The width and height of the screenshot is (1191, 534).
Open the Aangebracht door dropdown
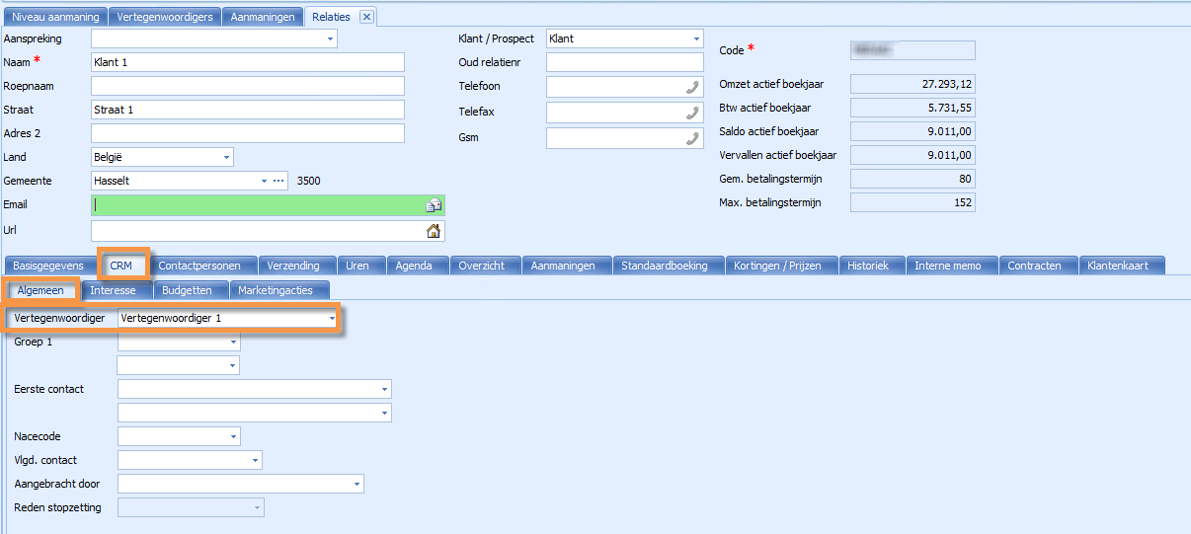pos(357,484)
